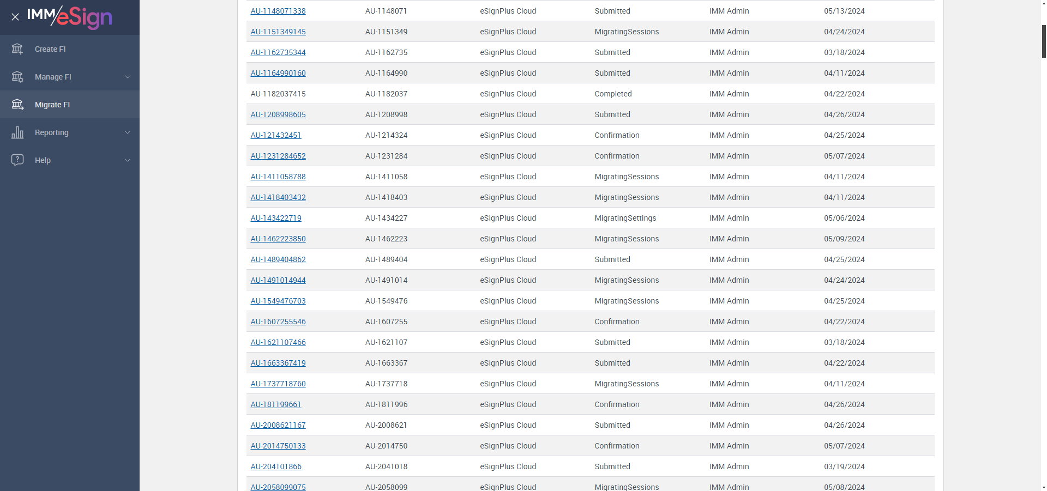The image size is (1047, 491).
Task: Open migration link AU-1489404862
Action: (x=278, y=259)
